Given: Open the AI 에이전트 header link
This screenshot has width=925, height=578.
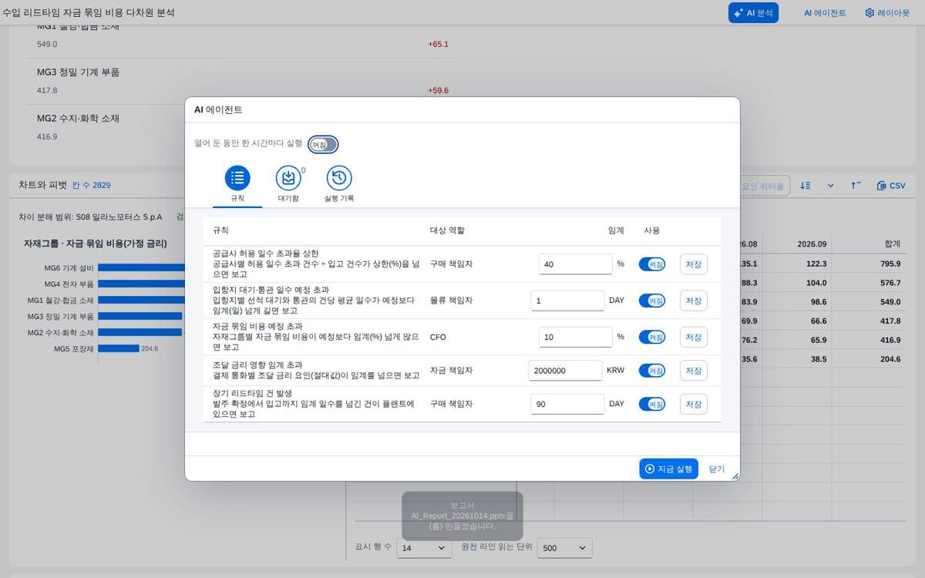Looking at the screenshot, I should pyautogui.click(x=825, y=13).
